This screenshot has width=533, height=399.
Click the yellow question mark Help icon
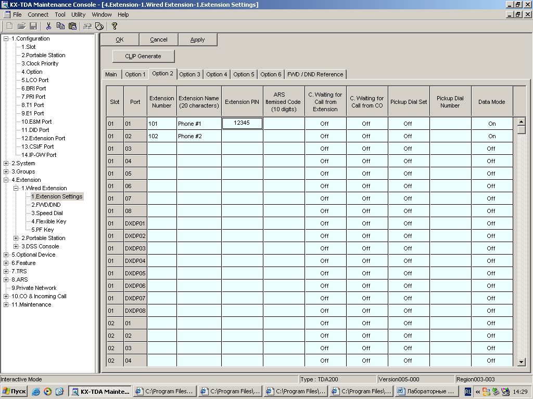click(x=114, y=26)
